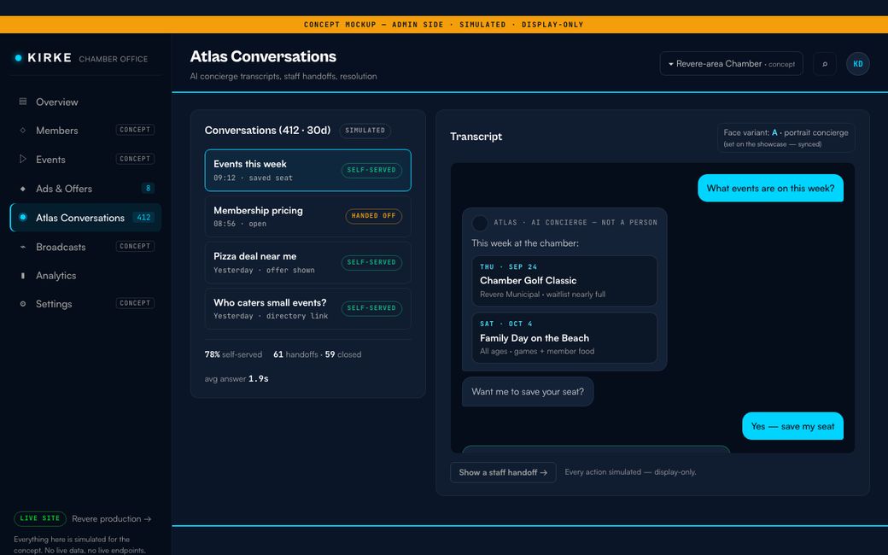Open the Broadcasts section
This screenshot has height=555, width=888.
tap(85, 247)
